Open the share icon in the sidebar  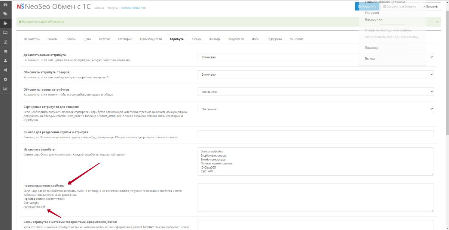(x=6, y=70)
